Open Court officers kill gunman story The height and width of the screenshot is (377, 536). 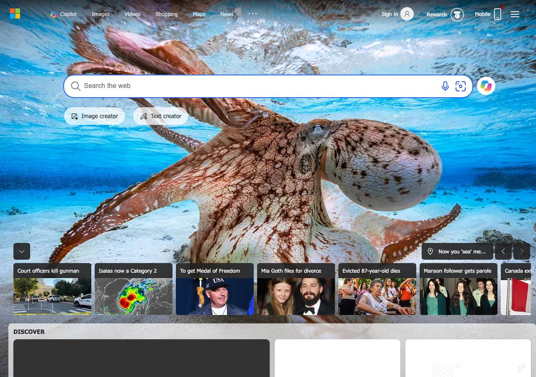coord(52,289)
